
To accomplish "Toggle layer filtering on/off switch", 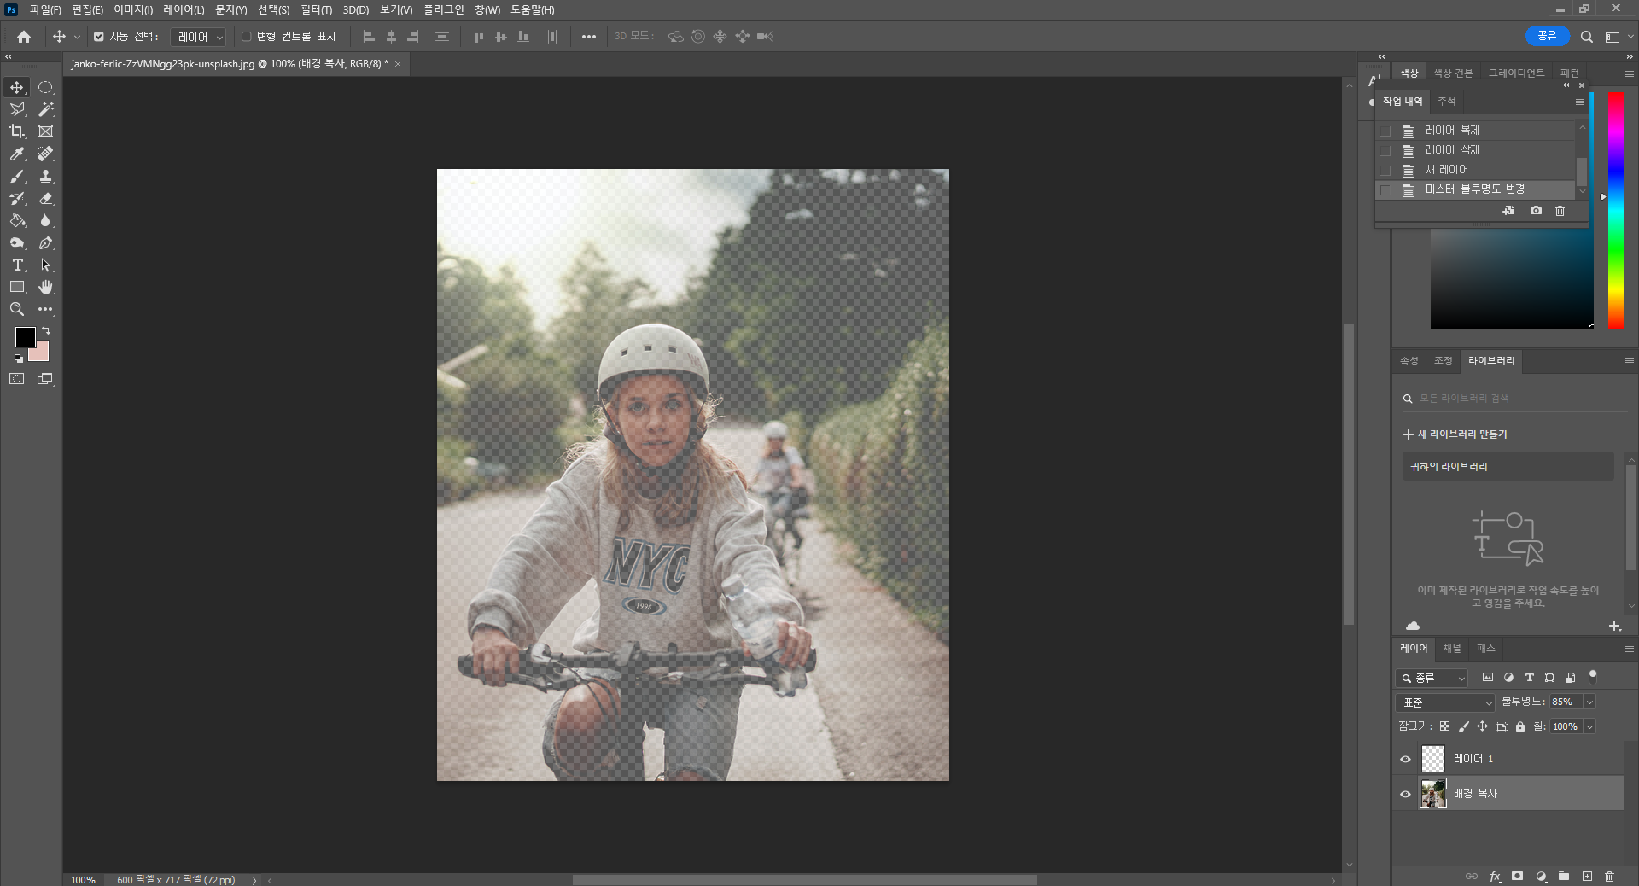I will tap(1592, 676).
